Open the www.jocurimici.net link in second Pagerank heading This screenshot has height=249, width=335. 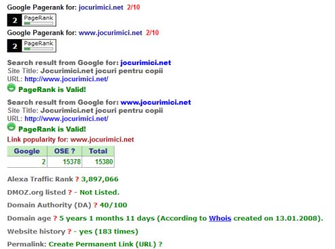tap(111, 33)
